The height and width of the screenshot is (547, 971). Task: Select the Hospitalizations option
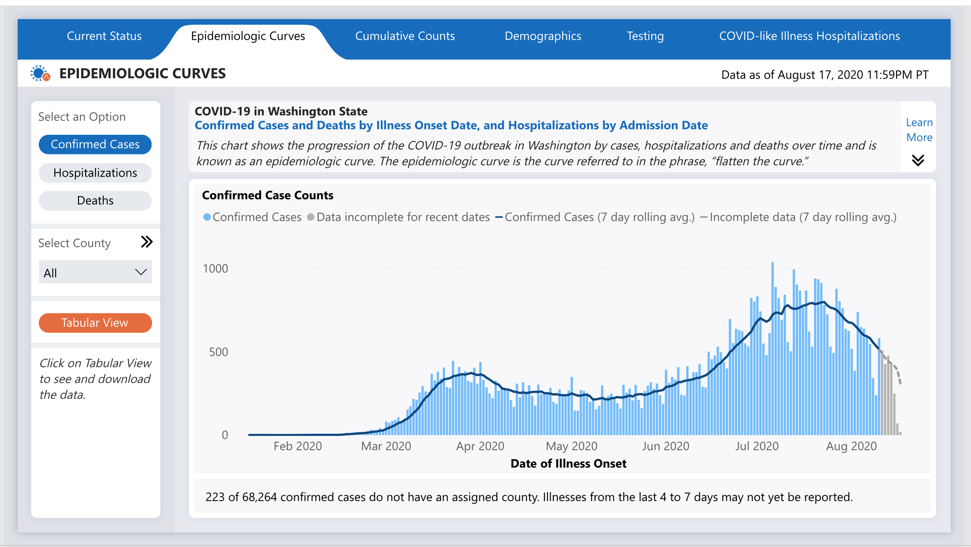pyautogui.click(x=95, y=173)
